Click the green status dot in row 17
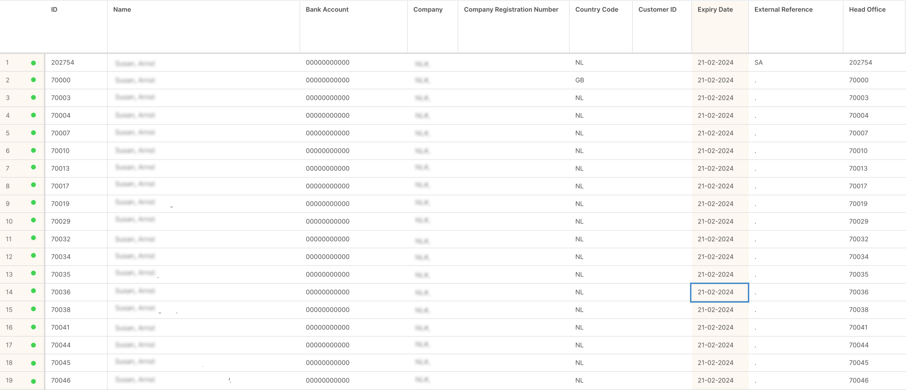Image resolution: width=906 pixels, height=390 pixels. tap(33, 345)
